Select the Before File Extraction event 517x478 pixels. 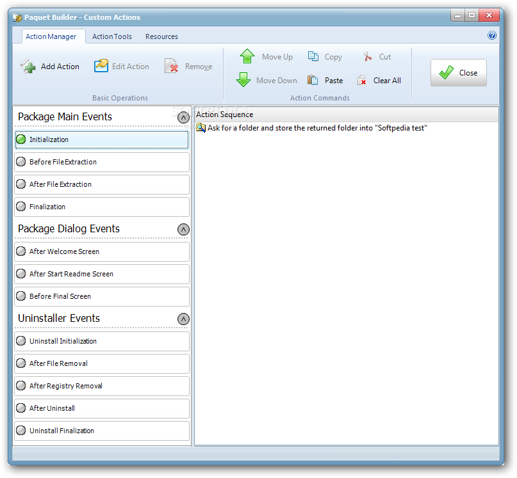(x=102, y=162)
